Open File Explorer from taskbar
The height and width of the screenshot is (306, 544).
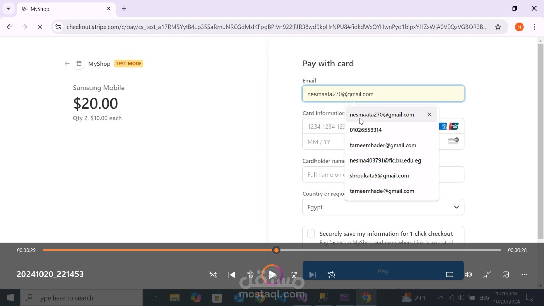(175, 298)
